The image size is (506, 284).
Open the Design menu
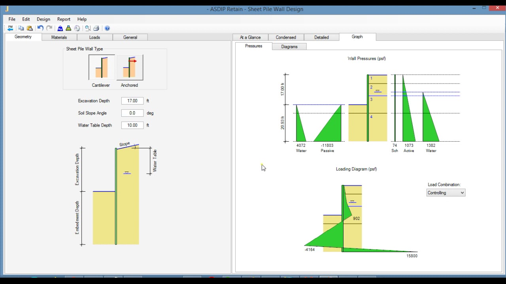(x=43, y=19)
